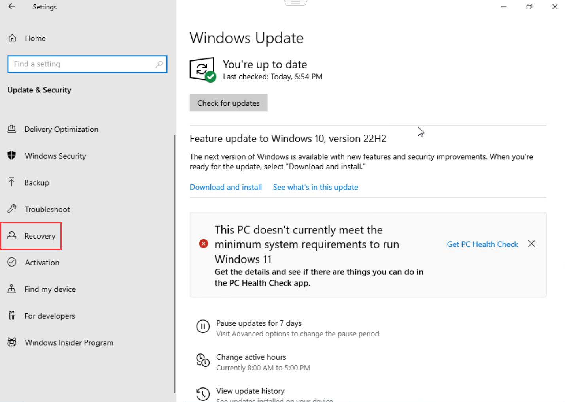Click the Find my device icon

pos(12,289)
